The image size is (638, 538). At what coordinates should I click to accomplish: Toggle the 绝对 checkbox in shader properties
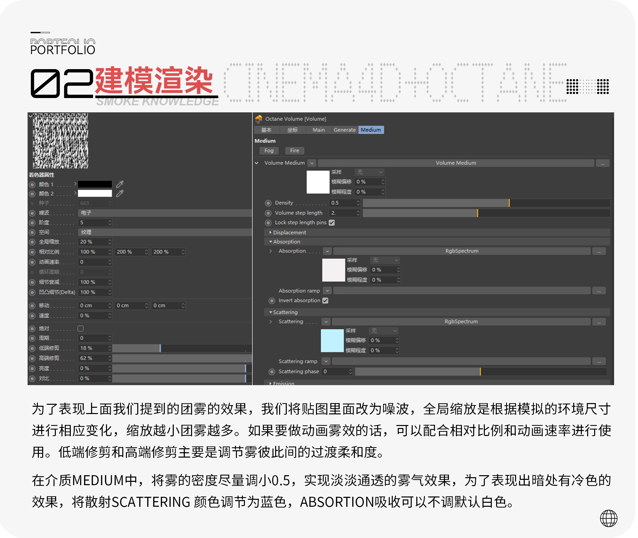tap(80, 328)
